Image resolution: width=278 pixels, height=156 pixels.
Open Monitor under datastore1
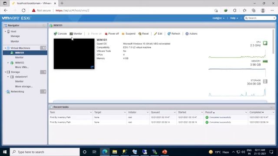(19, 81)
